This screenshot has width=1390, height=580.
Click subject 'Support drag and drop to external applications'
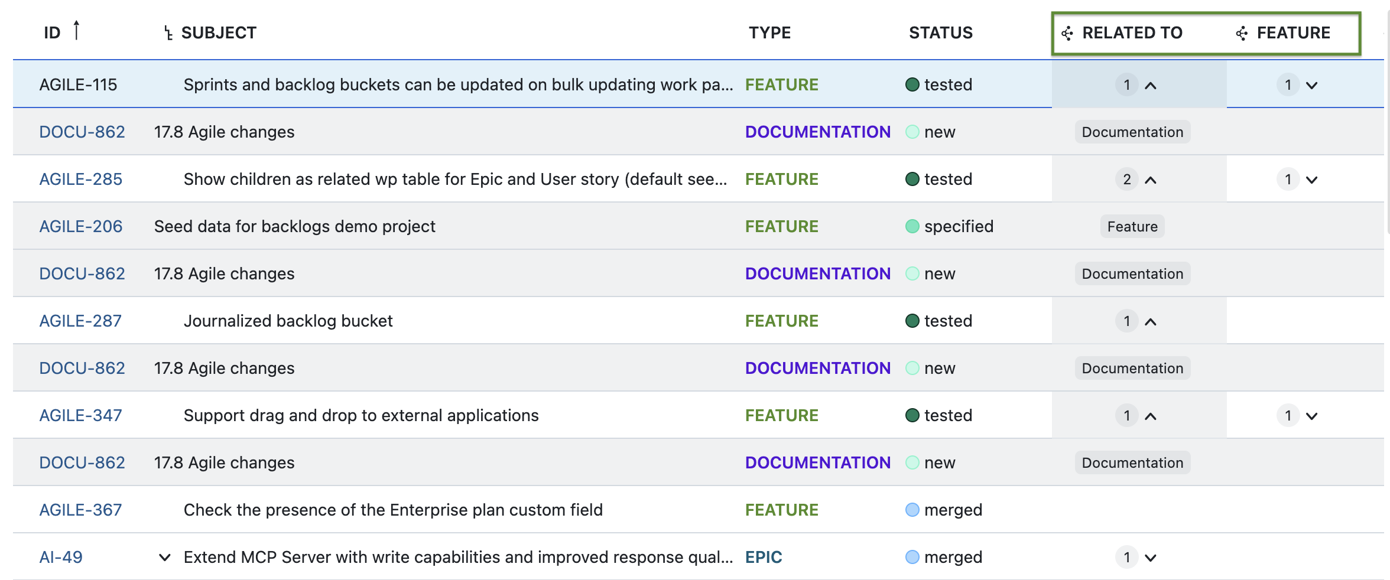tap(361, 416)
